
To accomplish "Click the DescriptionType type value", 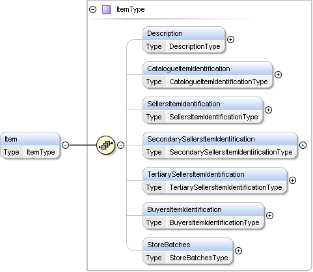I will click(195, 46).
